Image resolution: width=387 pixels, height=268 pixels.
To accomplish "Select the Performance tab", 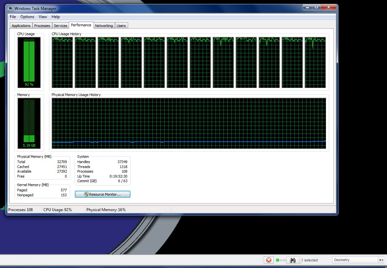I will pos(81,25).
